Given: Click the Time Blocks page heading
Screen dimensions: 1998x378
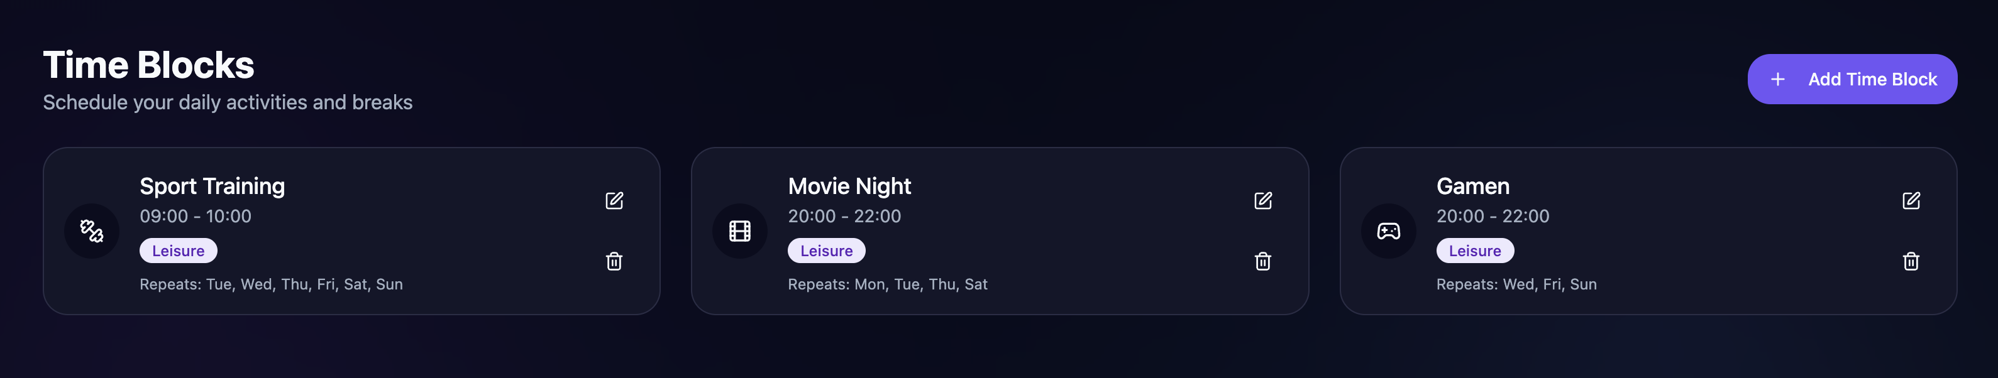Looking at the screenshot, I should [x=148, y=65].
